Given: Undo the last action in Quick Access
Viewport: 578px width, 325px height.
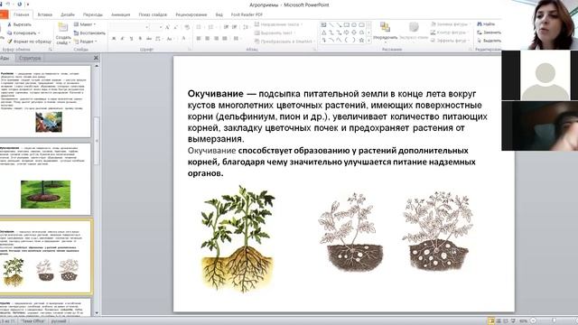Looking at the screenshot, I should tap(8, 5).
